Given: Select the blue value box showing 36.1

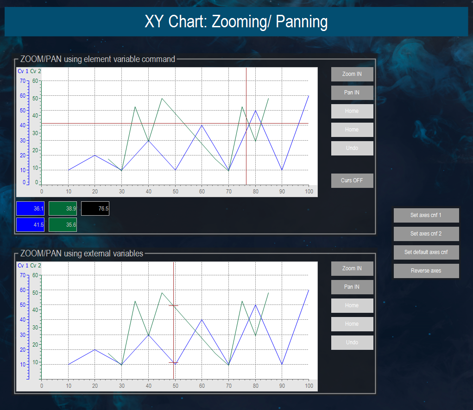Looking at the screenshot, I should (30, 208).
